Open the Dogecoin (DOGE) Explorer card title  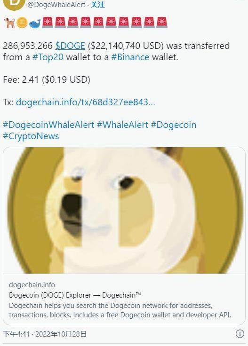pyautogui.click(x=75, y=295)
